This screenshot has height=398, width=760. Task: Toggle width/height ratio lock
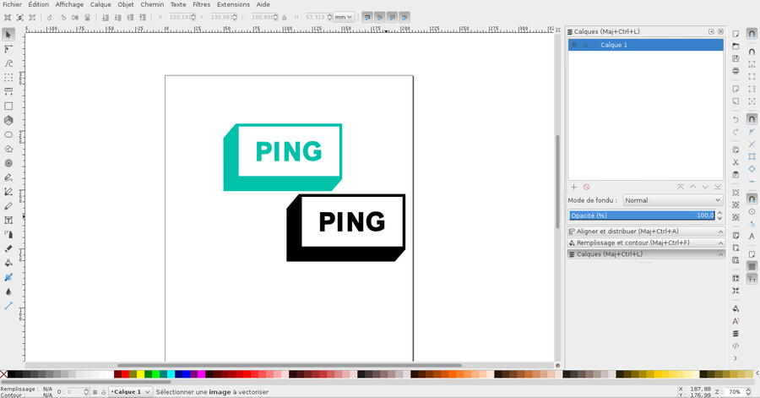coord(284,17)
